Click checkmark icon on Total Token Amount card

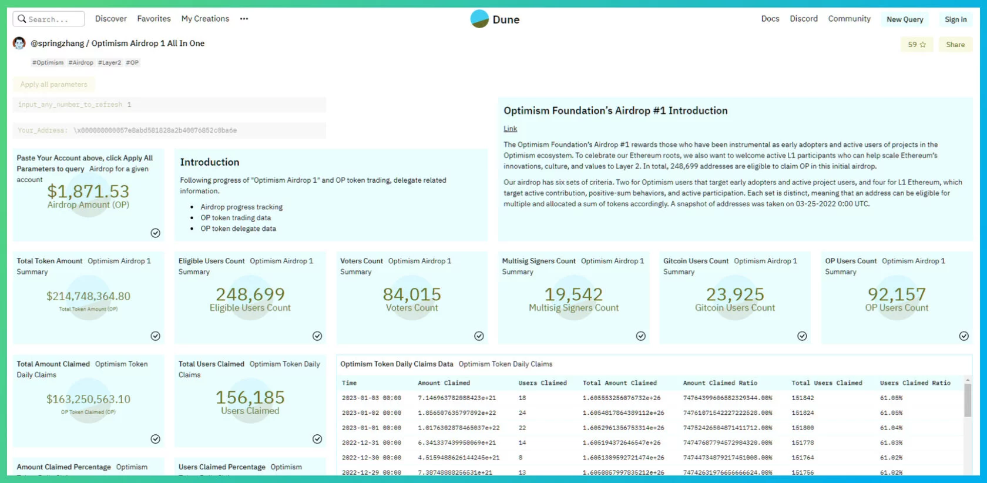click(155, 336)
